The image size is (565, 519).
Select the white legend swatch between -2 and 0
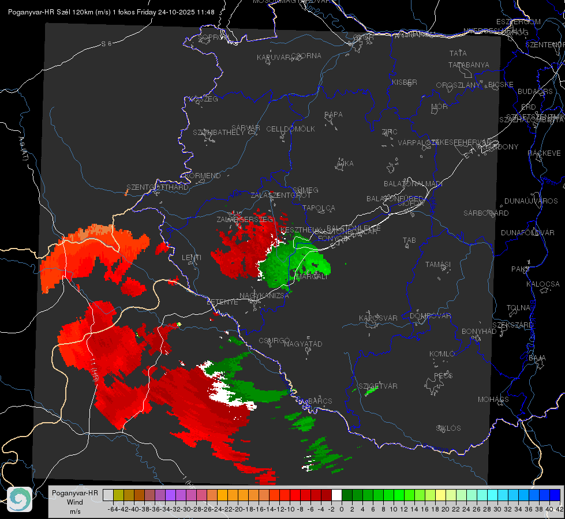tap(336, 495)
